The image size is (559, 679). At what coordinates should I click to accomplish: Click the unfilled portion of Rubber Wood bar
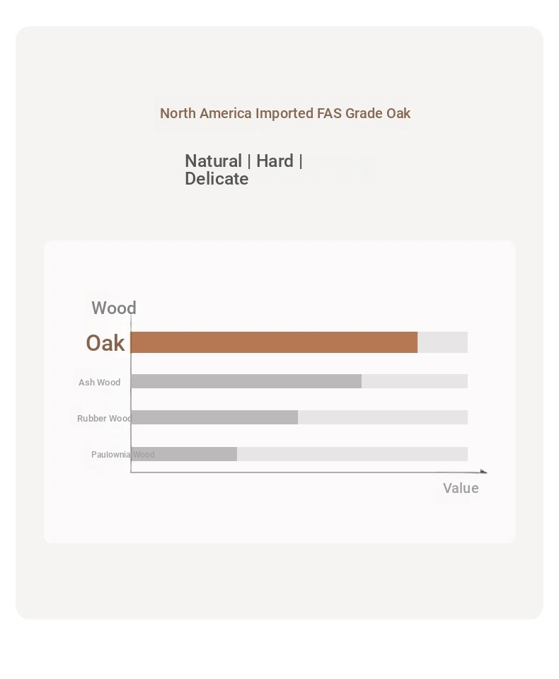click(x=383, y=417)
